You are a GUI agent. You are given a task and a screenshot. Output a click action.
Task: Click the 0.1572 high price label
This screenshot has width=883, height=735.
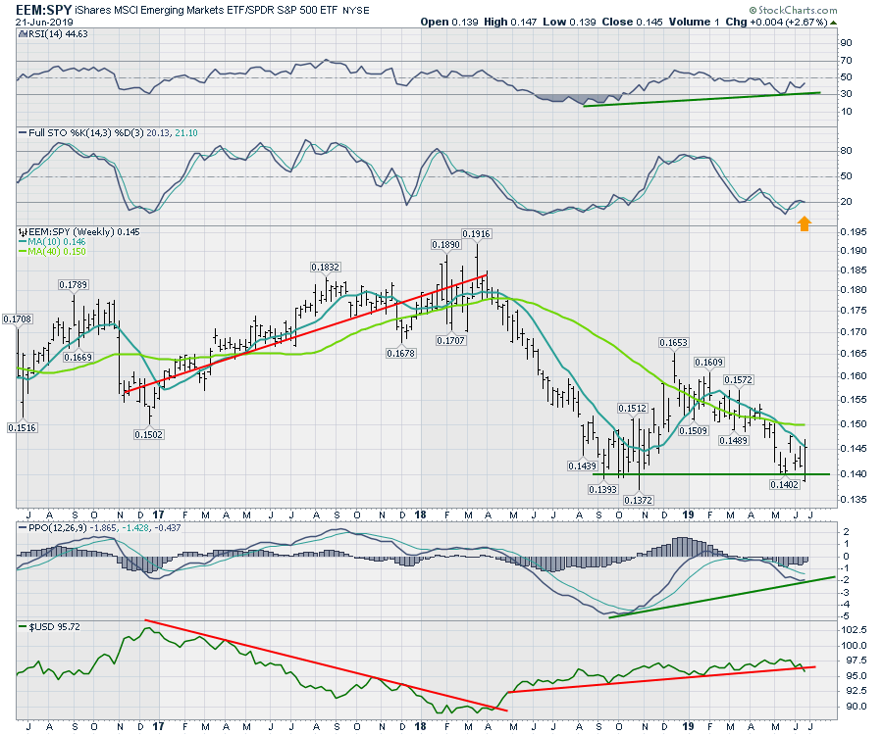click(738, 379)
